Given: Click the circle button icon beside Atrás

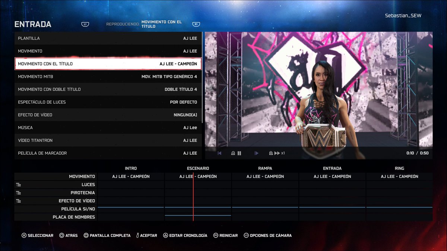Looking at the screenshot, I should click(x=61, y=235).
